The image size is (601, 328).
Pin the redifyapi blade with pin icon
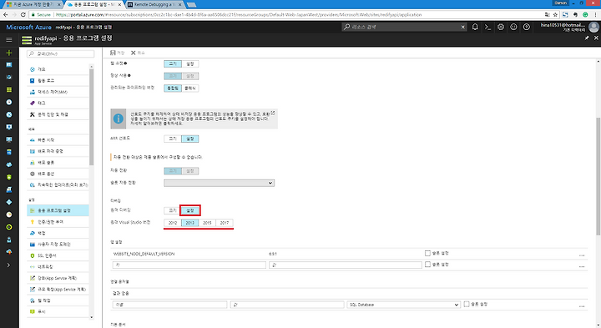coord(587,38)
